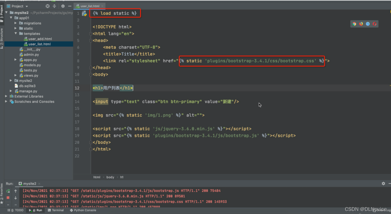This screenshot has height=214, width=391.
Task: Click the input tag on line 14
Action: (x=102, y=102)
